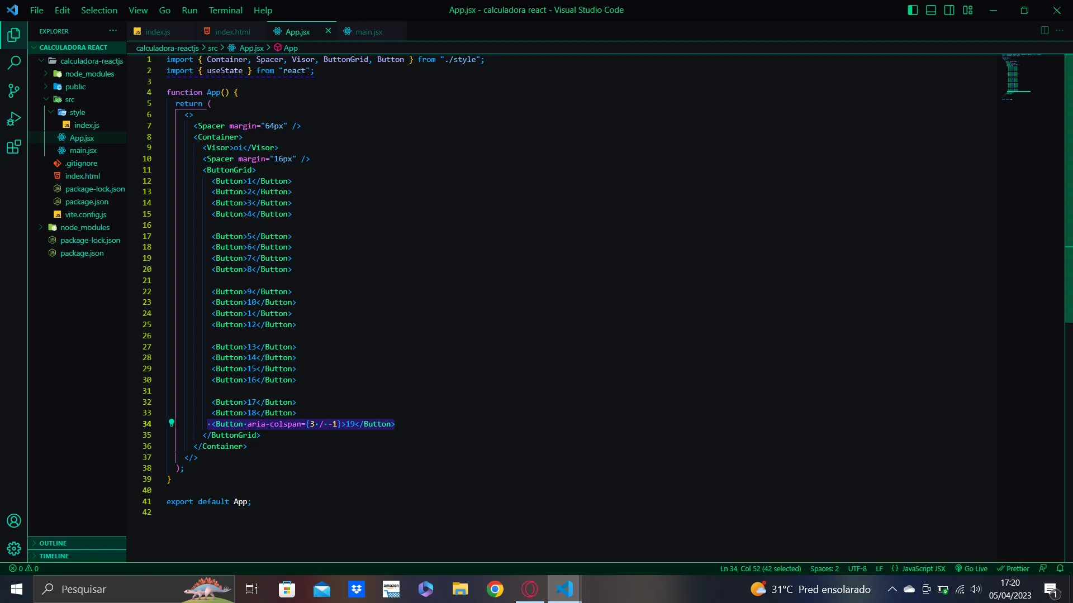The height and width of the screenshot is (603, 1073).
Task: Open the Extensions view
Action: pos(14,147)
